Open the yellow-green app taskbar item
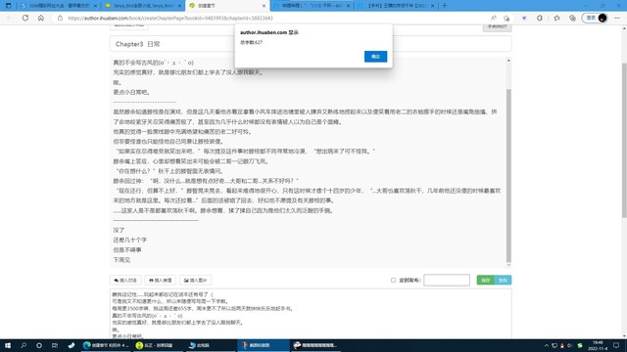The height and width of the screenshot is (352, 627). [x=159, y=345]
